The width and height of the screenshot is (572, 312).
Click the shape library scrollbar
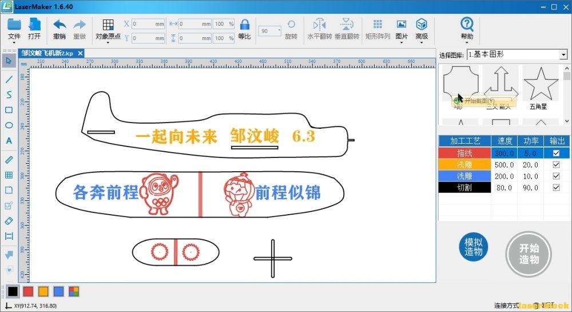(566, 94)
